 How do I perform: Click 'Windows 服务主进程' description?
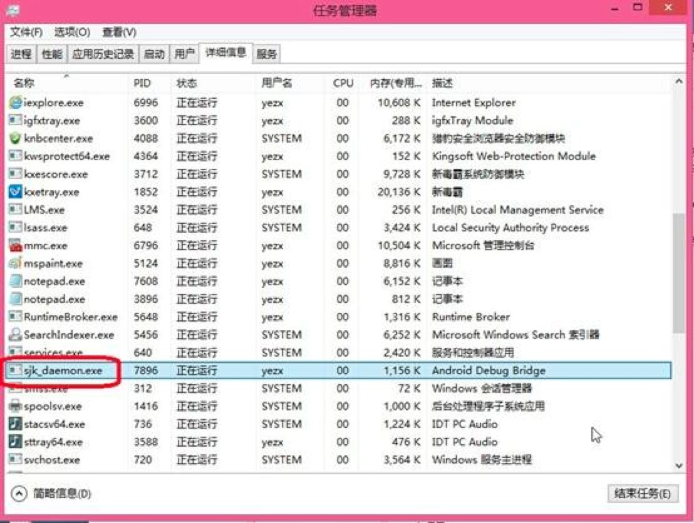[x=482, y=459]
